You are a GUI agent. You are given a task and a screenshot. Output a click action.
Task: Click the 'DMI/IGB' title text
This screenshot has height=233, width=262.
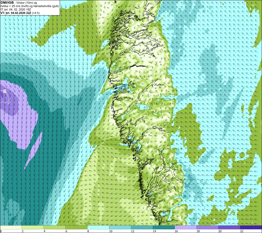point(7,3)
